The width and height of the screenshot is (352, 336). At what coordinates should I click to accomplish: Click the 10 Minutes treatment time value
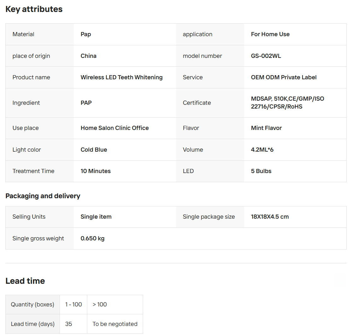click(95, 171)
